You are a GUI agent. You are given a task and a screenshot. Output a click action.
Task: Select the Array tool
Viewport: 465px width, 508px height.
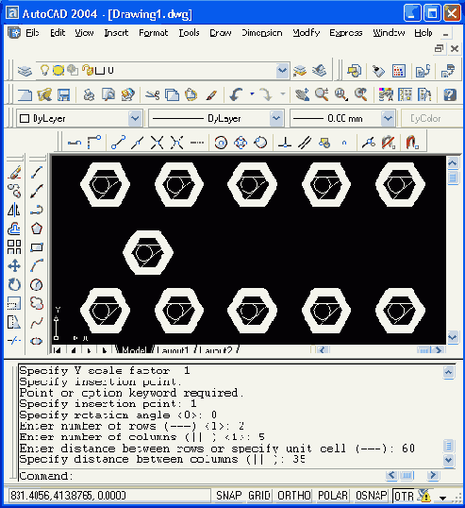[14, 247]
